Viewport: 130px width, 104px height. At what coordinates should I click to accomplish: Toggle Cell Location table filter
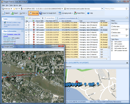point(112,42)
